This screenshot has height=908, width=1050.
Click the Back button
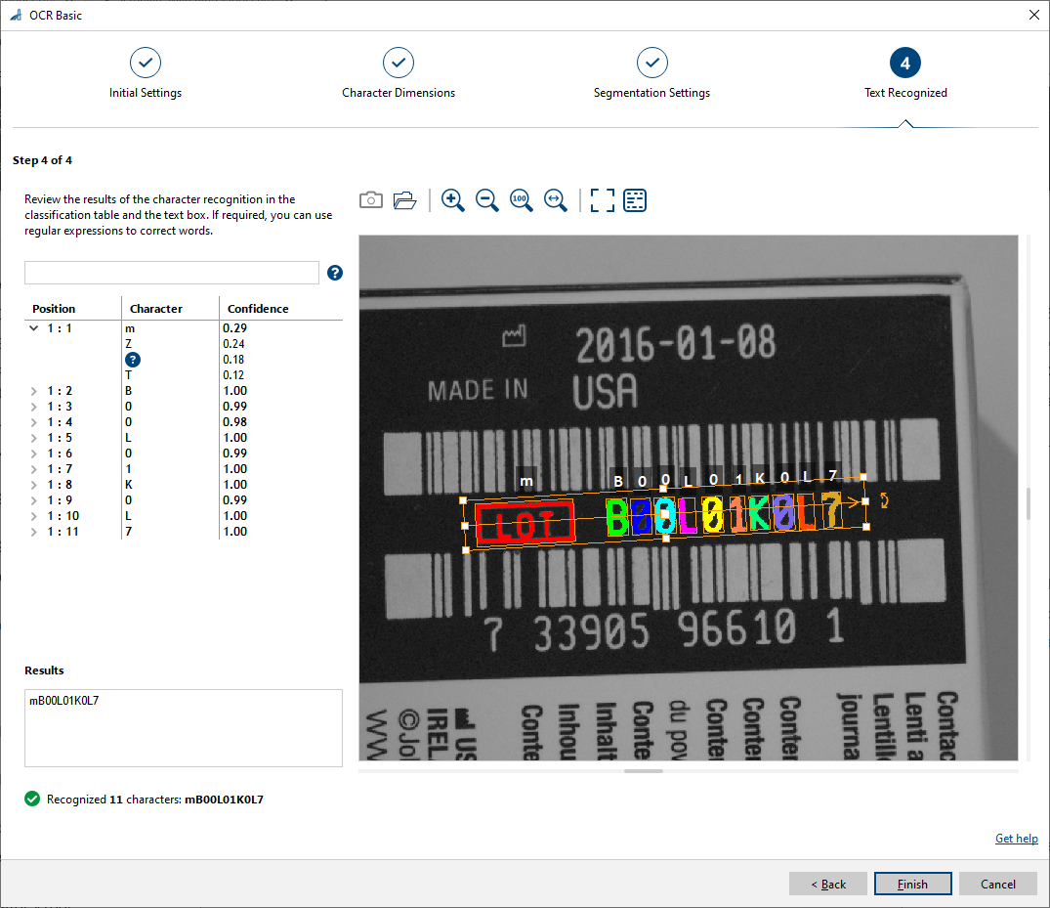(827, 884)
